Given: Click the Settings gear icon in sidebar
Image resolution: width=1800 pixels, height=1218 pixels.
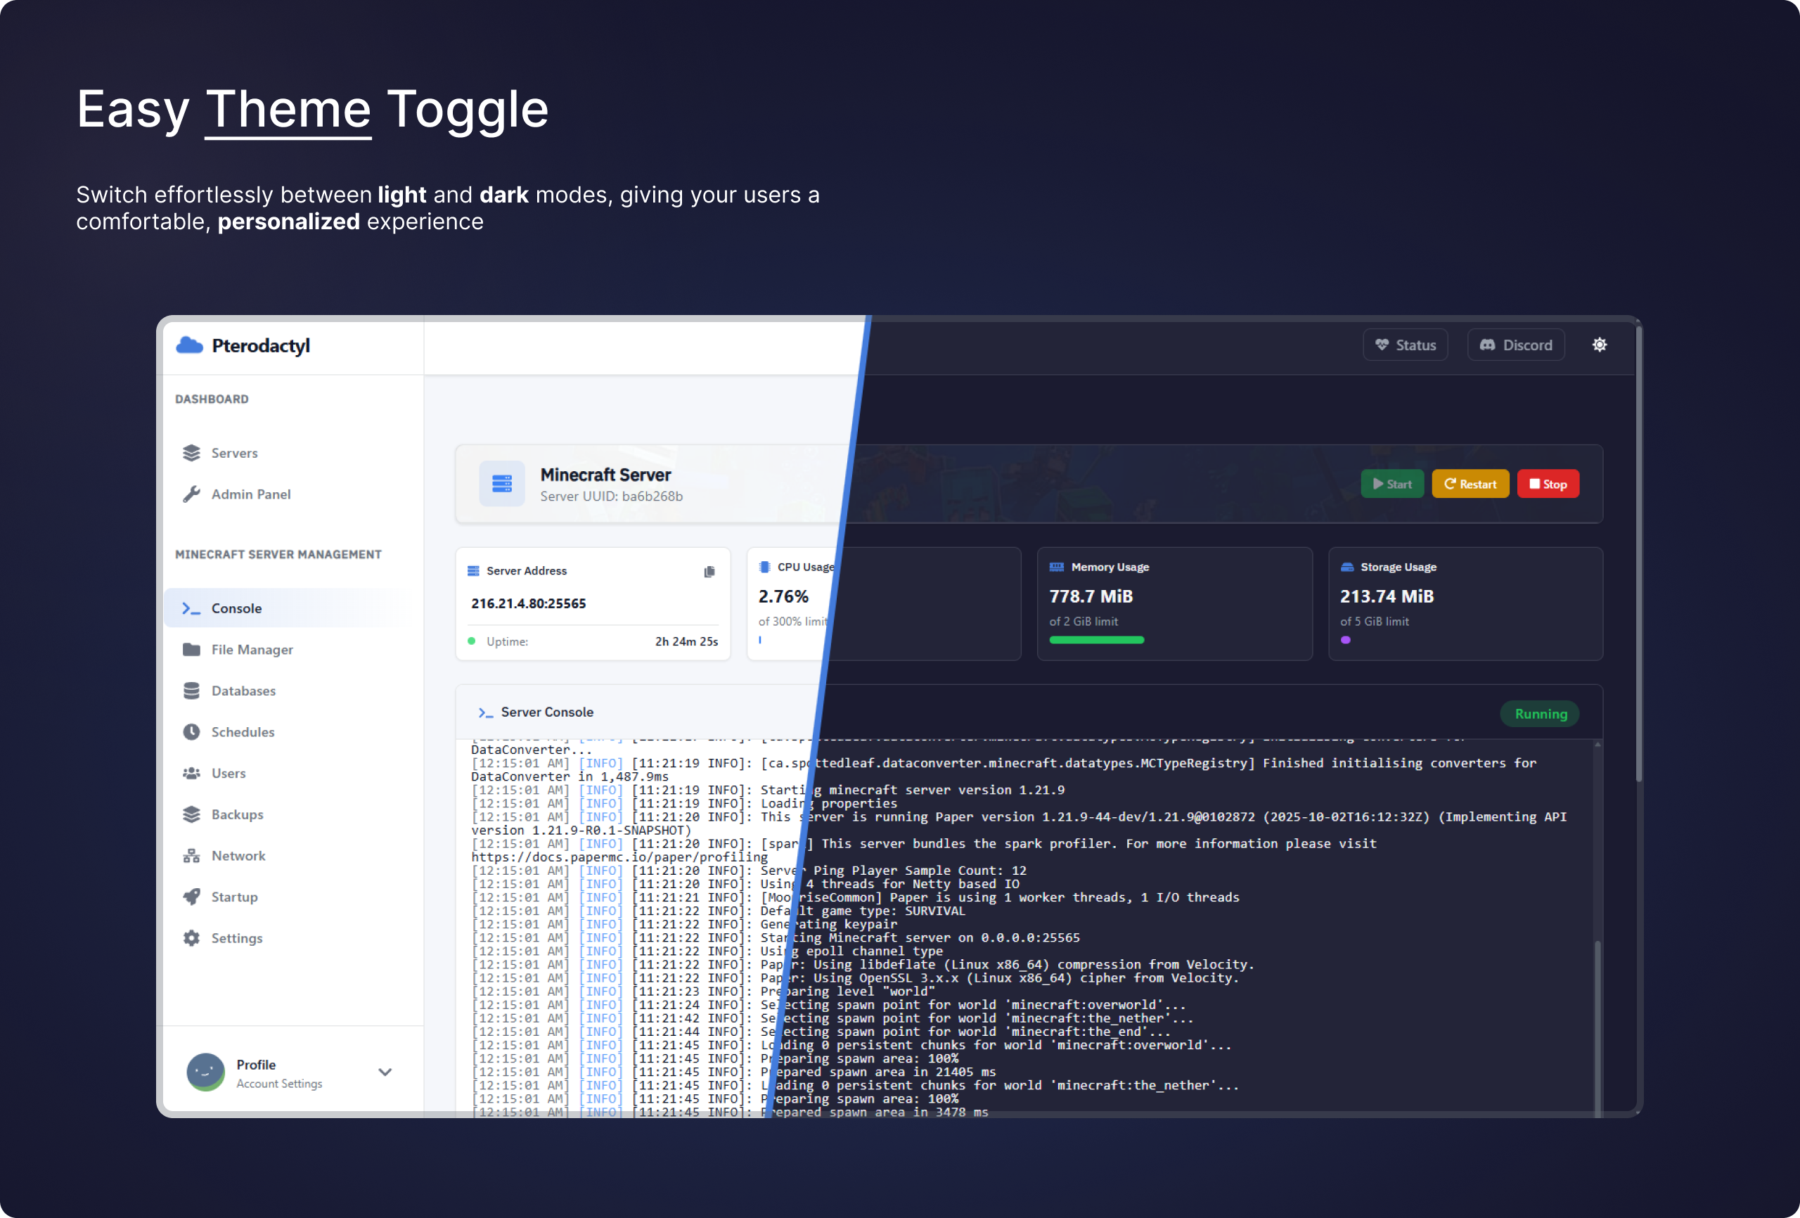Looking at the screenshot, I should 191,937.
